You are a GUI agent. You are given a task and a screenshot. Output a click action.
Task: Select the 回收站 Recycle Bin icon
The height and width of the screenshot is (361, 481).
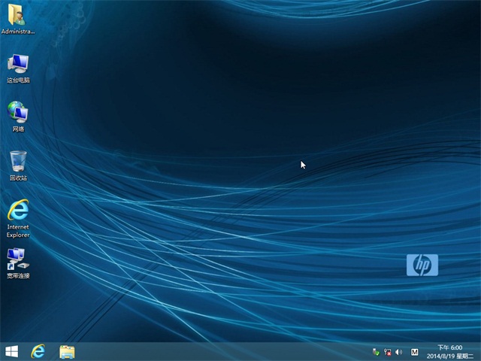click(18, 161)
